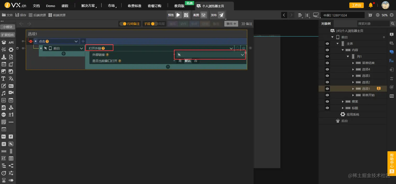The width and height of the screenshot is (396, 184).
Task: Toggle visibility of 标题 object
Action: (x=327, y=108)
